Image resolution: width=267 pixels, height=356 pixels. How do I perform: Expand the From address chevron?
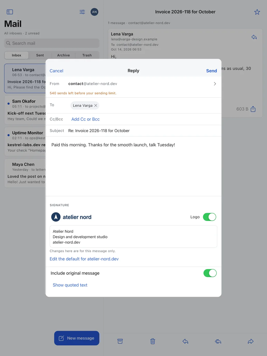(x=215, y=84)
